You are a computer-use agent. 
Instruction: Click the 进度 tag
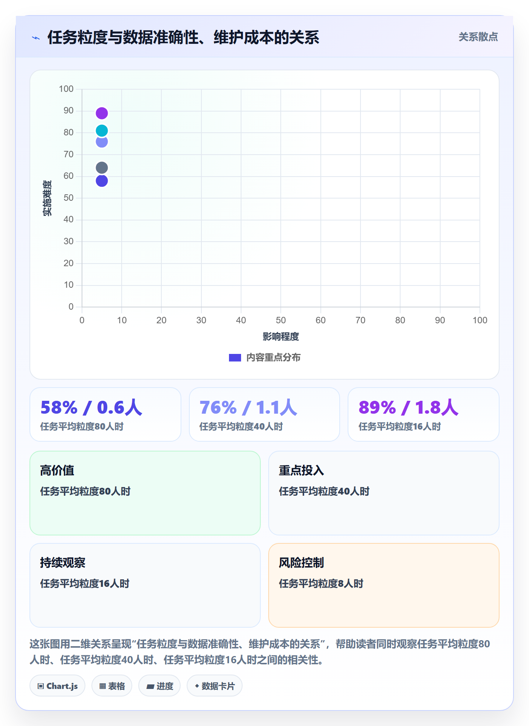click(x=159, y=686)
